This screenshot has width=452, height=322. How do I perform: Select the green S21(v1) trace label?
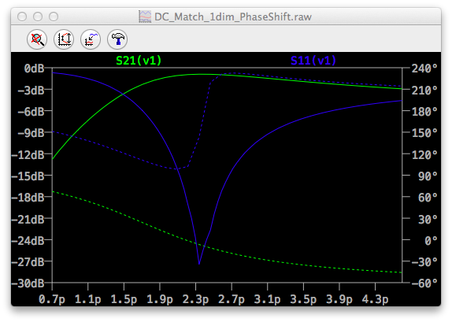[x=139, y=61]
